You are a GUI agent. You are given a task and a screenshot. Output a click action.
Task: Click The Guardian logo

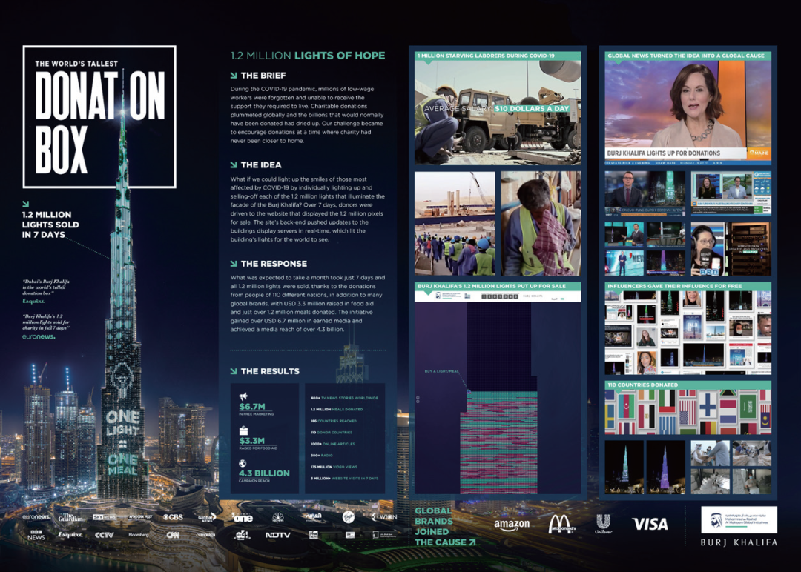pos(70,517)
